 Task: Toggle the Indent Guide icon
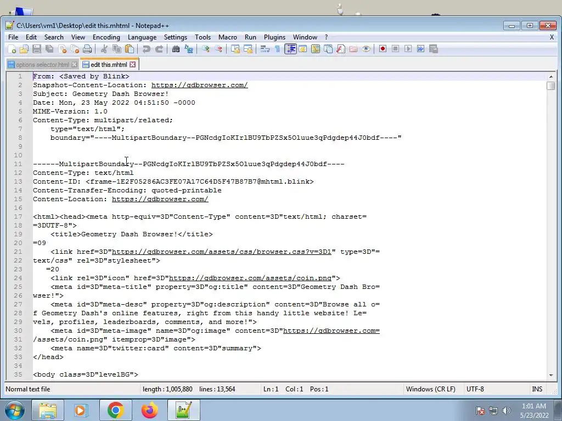290,49
